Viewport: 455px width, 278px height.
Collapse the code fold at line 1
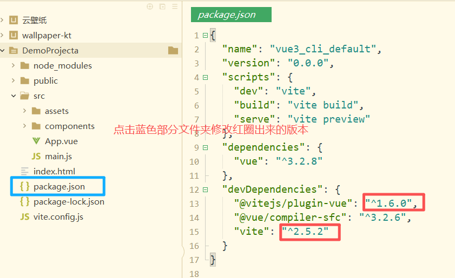[x=206, y=35]
